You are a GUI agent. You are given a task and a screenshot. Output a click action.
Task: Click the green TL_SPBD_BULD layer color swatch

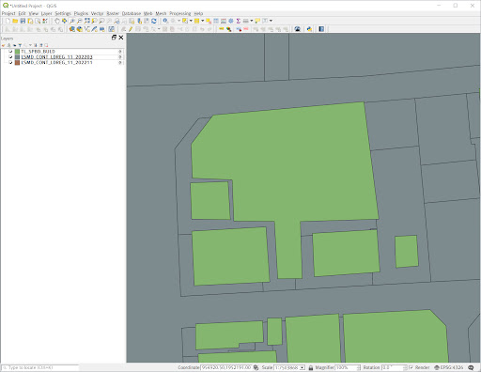tap(17, 52)
